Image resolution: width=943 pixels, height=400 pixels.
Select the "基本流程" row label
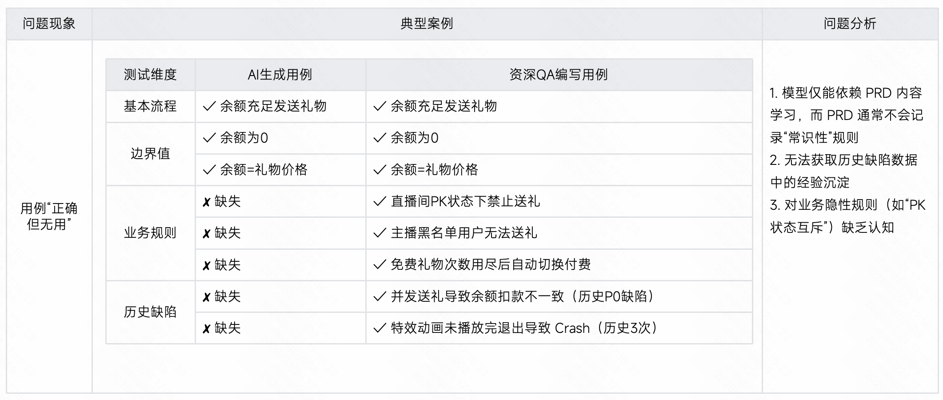tap(150, 106)
